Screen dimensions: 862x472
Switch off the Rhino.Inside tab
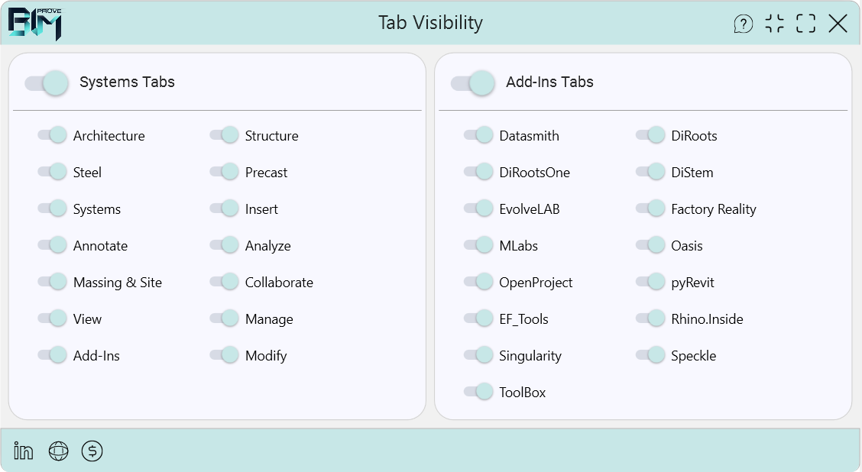pos(651,318)
